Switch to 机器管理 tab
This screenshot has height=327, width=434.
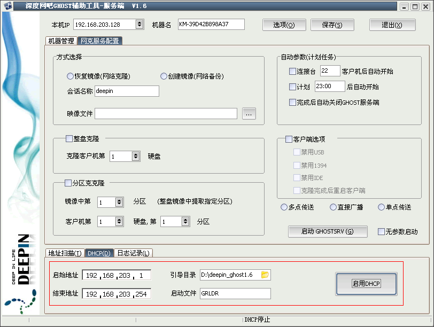(61, 41)
